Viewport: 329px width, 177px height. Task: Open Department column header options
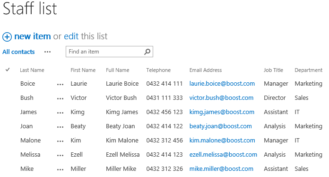[x=308, y=70]
